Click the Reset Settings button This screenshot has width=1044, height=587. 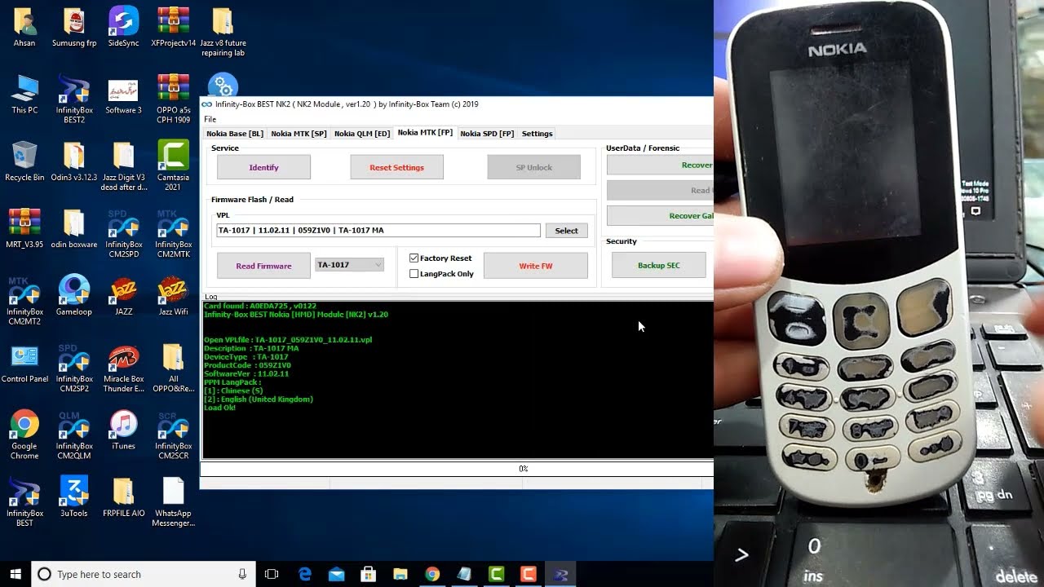point(396,167)
